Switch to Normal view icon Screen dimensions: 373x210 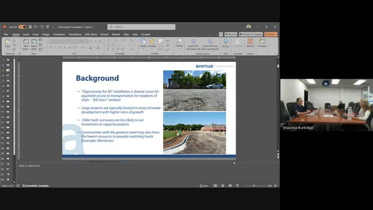[x=215, y=185]
